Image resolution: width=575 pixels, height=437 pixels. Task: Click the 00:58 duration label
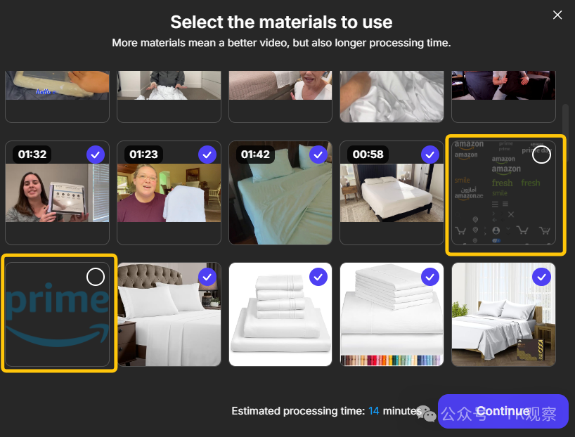click(368, 155)
